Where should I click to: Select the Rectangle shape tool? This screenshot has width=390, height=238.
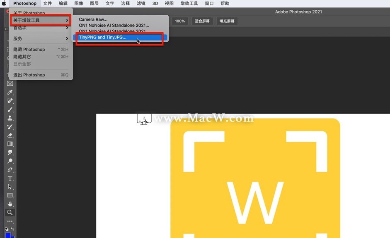tap(10, 195)
